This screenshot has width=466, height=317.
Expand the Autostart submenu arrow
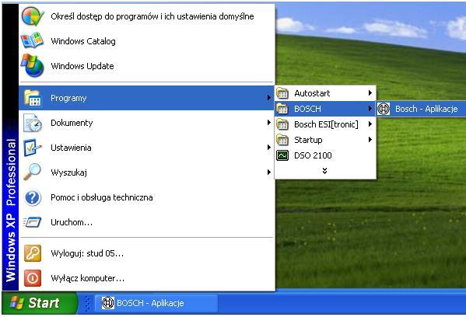click(x=370, y=93)
